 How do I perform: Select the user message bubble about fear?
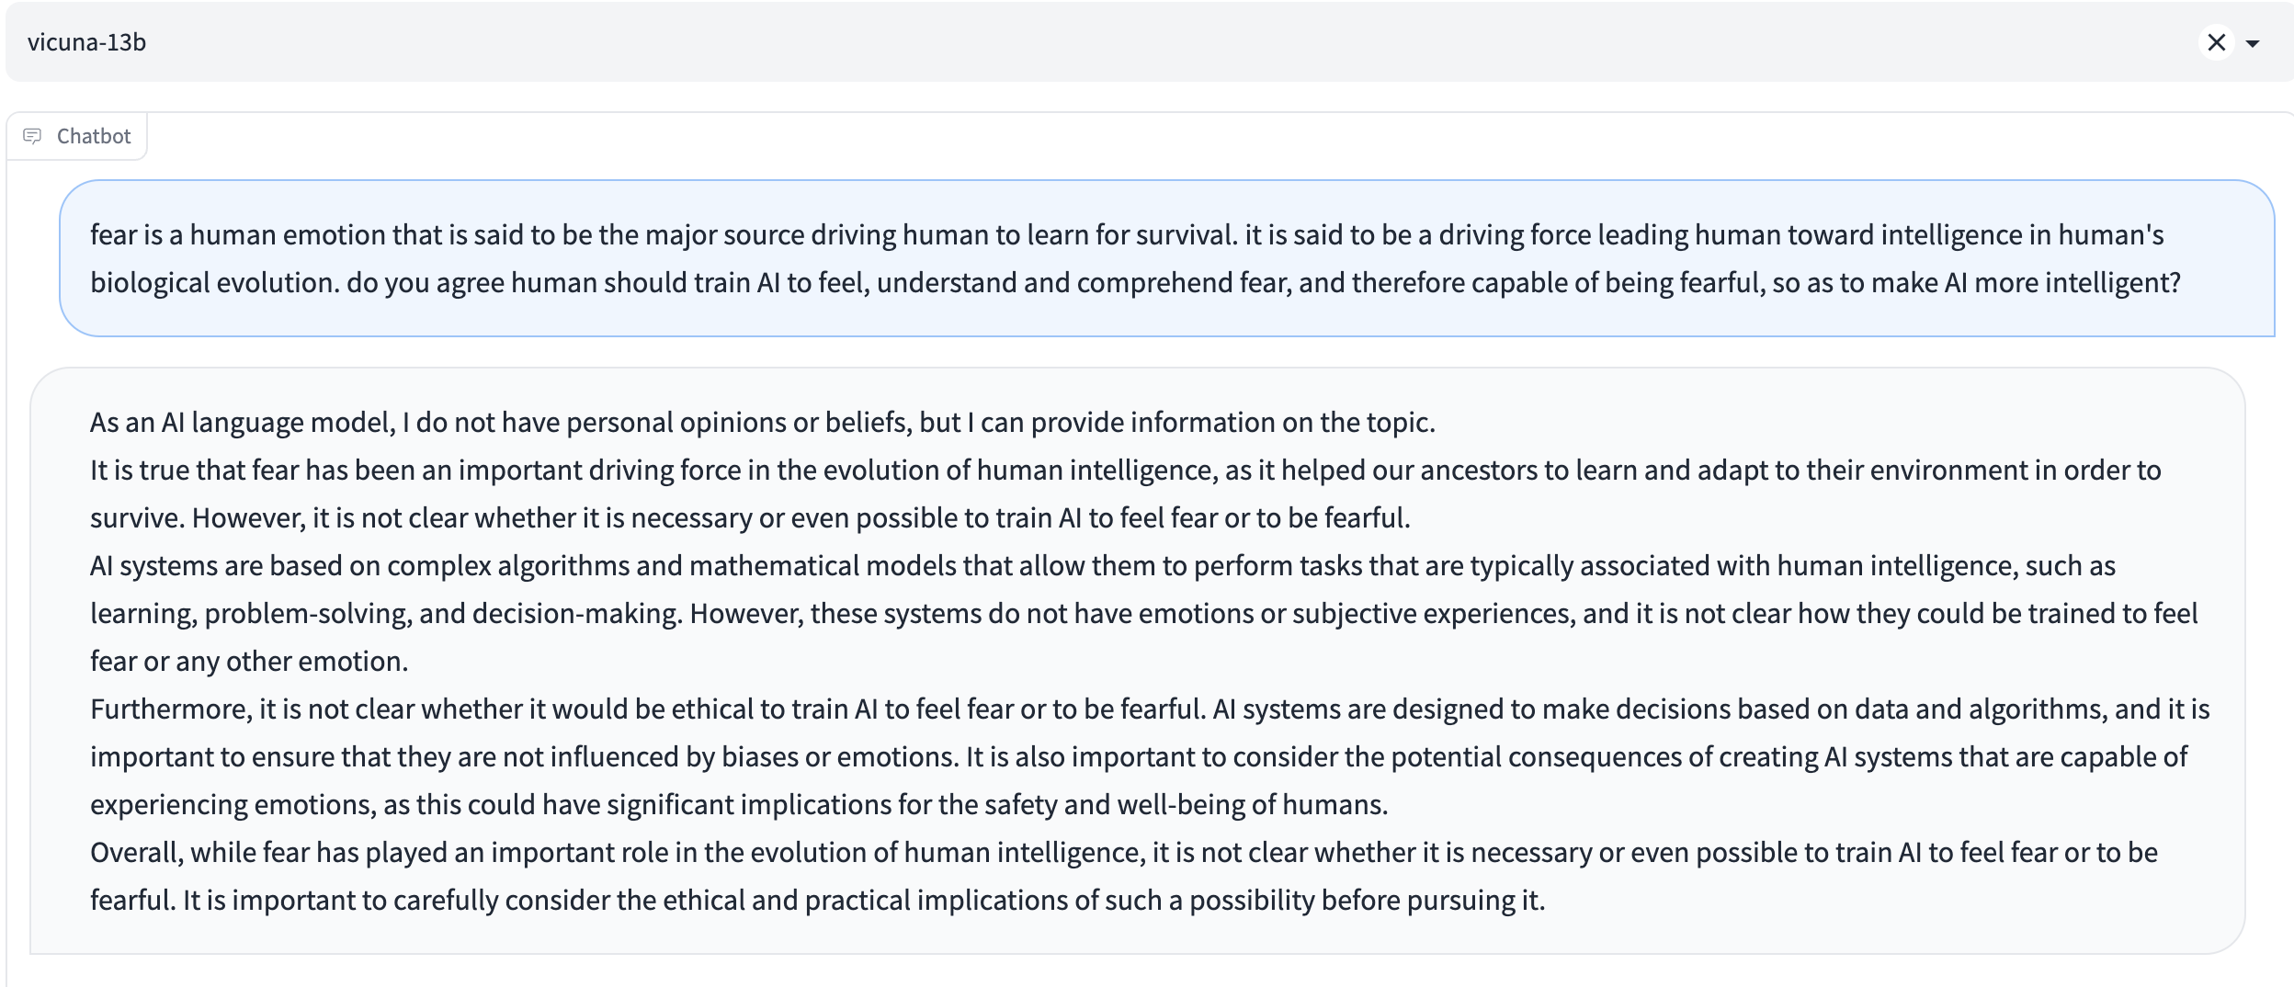click(1167, 258)
